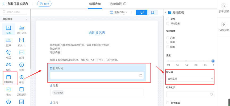
Task: Enable the 隐藏 checkbox
Action: (168, 47)
